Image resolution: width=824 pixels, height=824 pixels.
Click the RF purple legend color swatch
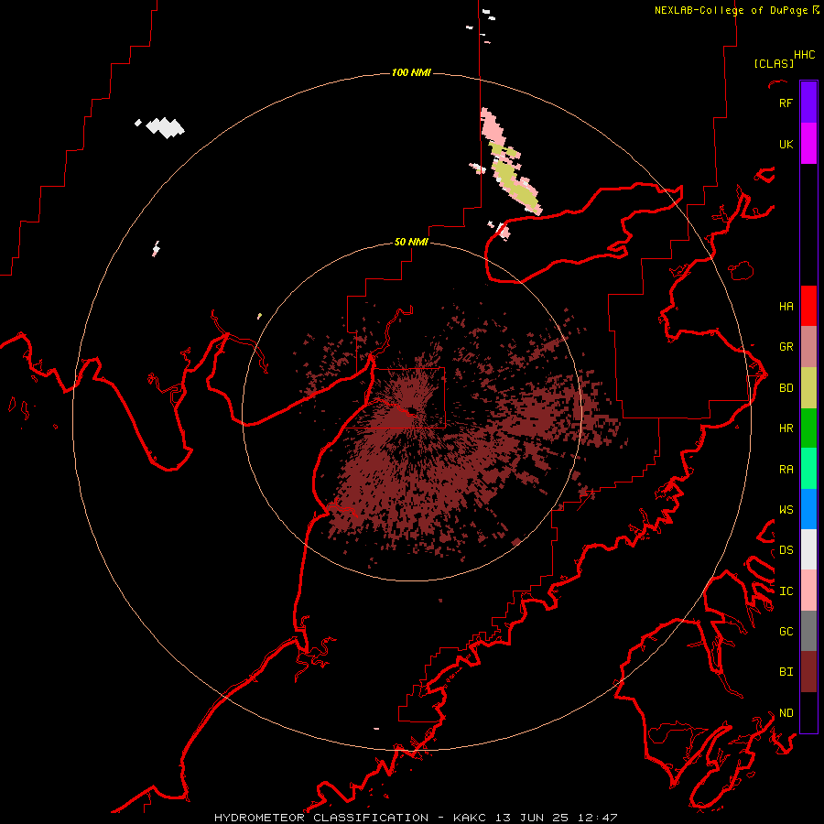[808, 103]
